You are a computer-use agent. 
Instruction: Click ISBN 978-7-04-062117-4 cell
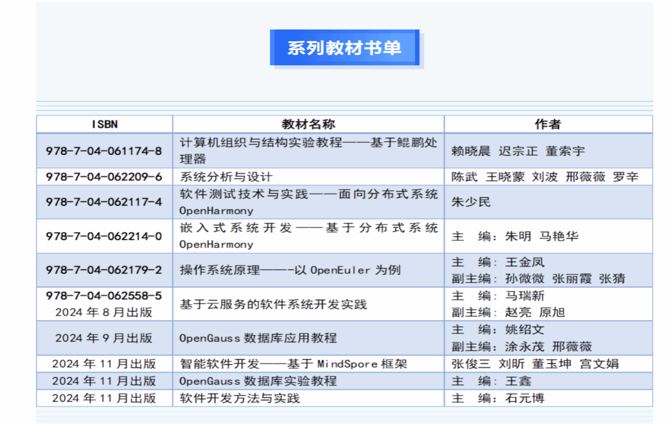104,202
